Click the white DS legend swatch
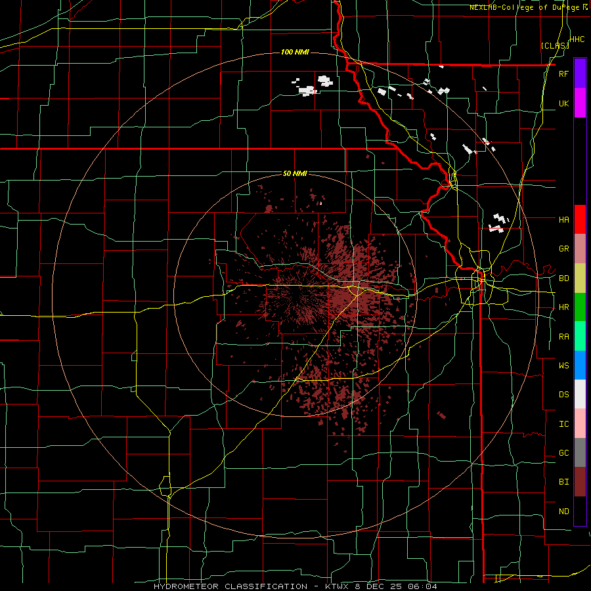 580,394
